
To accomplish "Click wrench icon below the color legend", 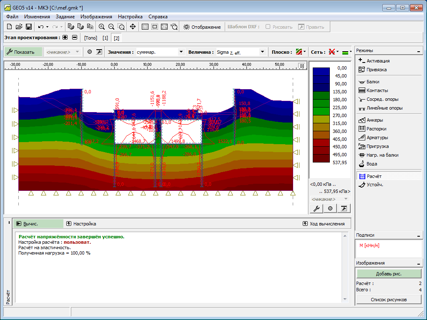I will (316, 208).
